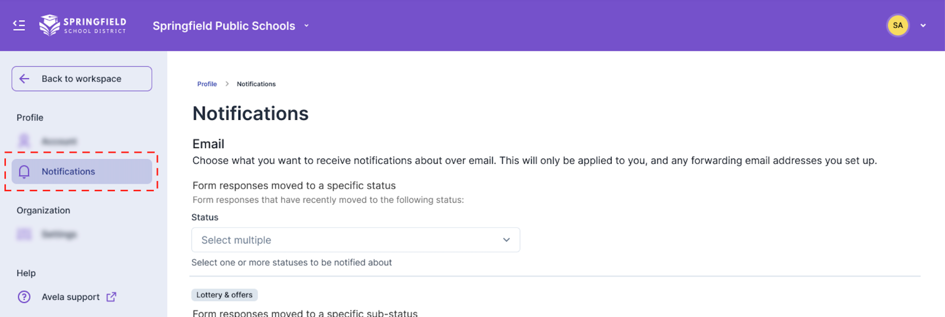945x317 pixels.
Task: Open the Profile breadcrumb link
Action: (207, 84)
